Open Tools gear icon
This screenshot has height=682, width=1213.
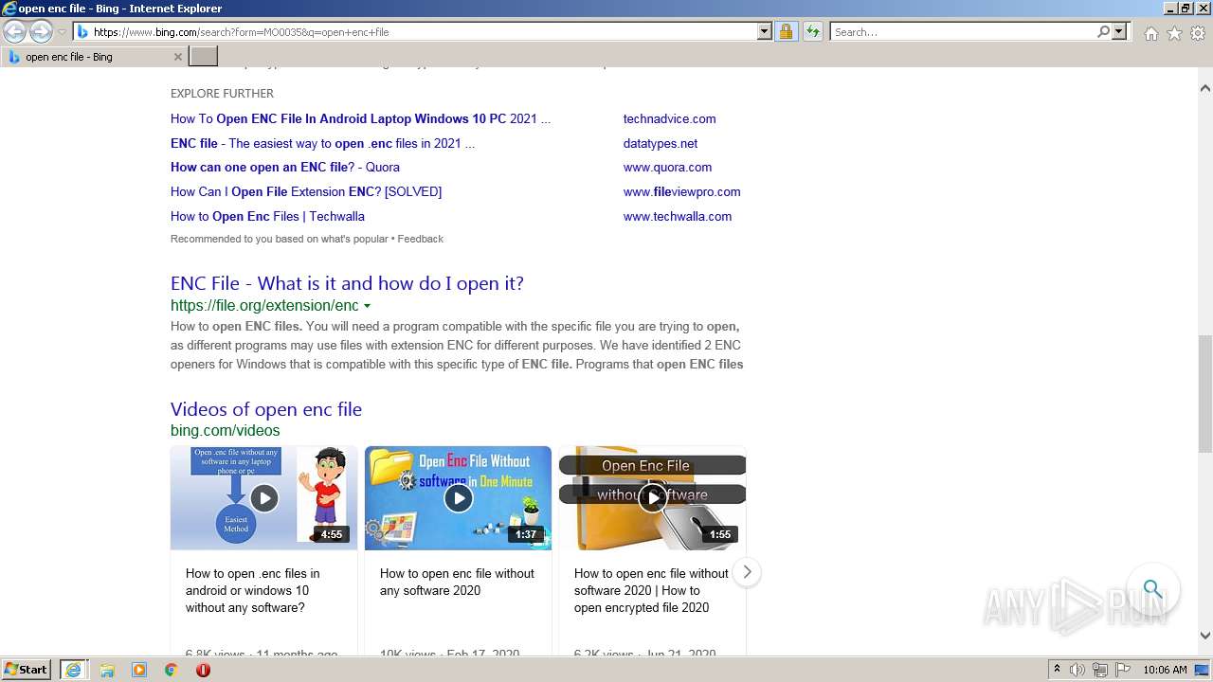tap(1198, 33)
